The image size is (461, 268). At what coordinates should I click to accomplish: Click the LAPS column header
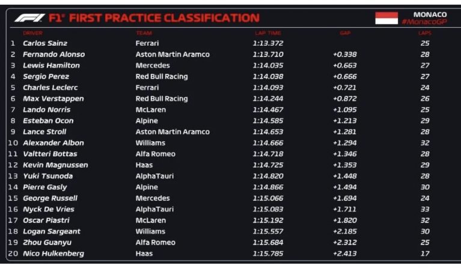tap(424, 33)
